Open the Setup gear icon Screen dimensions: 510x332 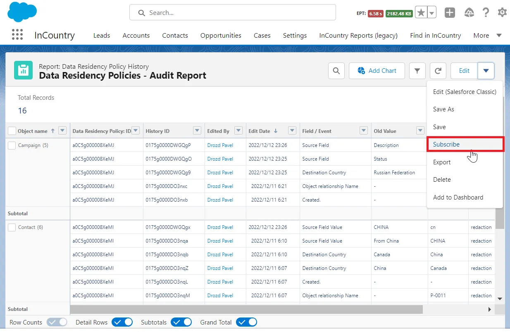click(502, 13)
